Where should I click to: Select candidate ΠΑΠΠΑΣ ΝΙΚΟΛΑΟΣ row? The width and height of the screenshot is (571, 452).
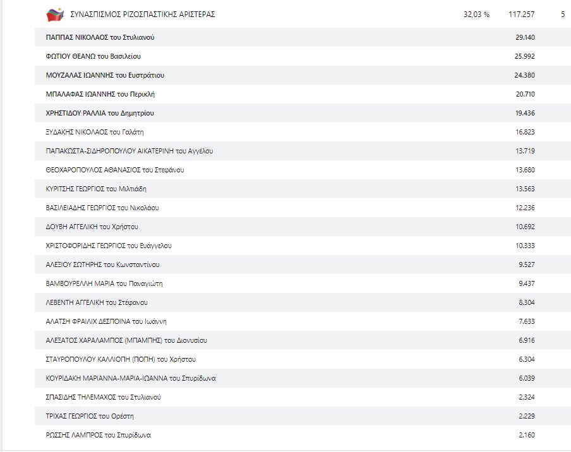point(100,38)
